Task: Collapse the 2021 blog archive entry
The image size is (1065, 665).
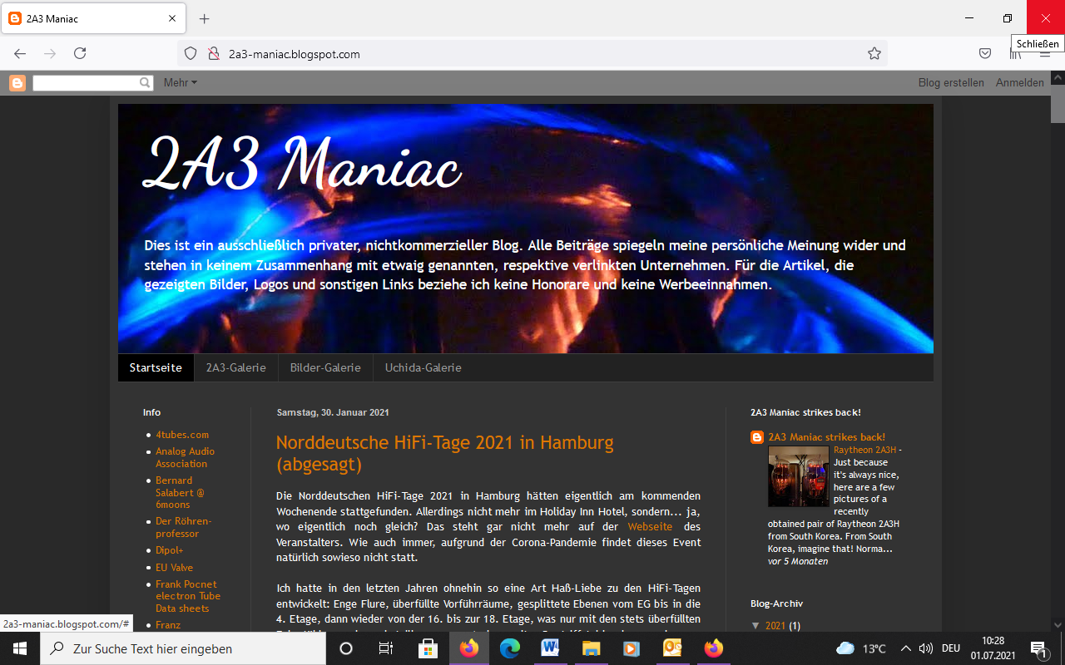Action: [755, 626]
